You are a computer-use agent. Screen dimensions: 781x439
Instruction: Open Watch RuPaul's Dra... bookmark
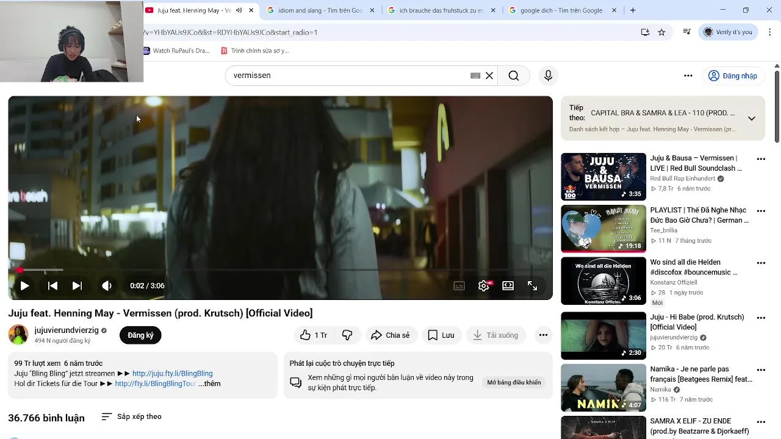click(176, 51)
